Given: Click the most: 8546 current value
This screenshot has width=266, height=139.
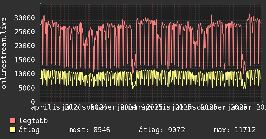Looking at the screenshot, I should pos(89,130).
